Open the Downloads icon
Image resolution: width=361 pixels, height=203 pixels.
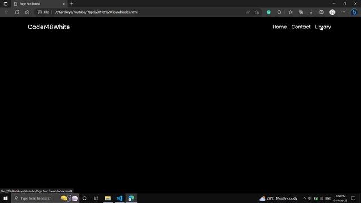point(311,12)
